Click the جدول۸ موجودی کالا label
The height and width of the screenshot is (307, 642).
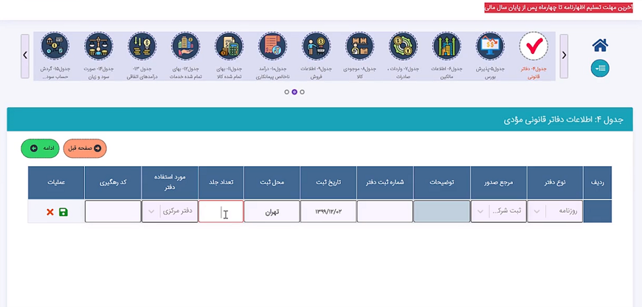coord(360,73)
